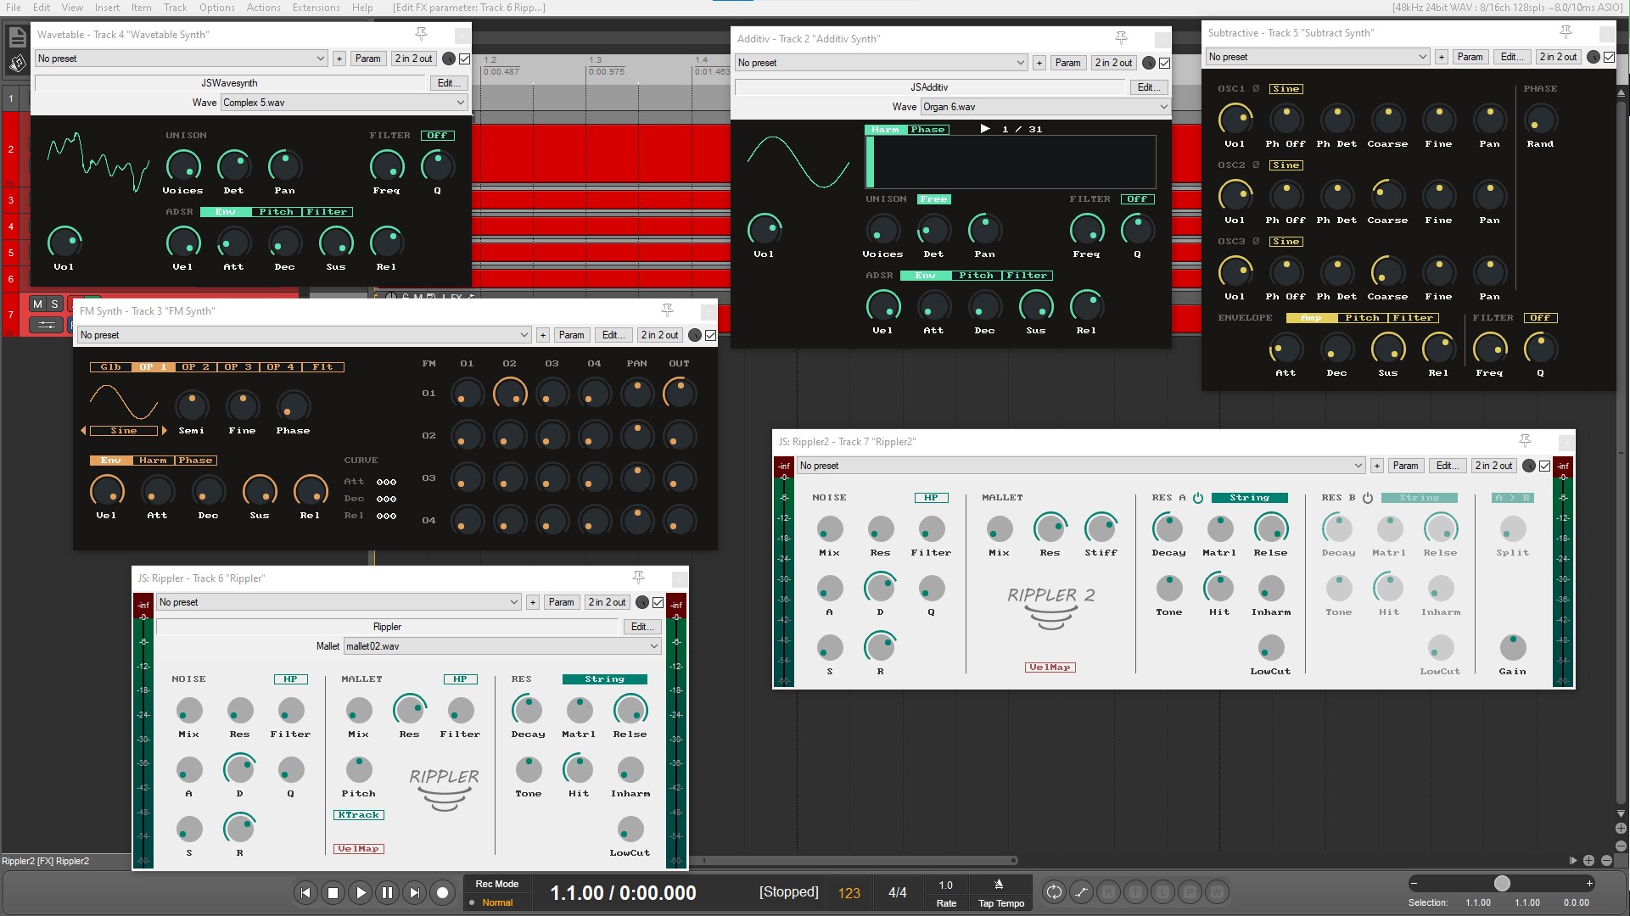
Task: Open the Track menu
Action: pyautogui.click(x=175, y=8)
